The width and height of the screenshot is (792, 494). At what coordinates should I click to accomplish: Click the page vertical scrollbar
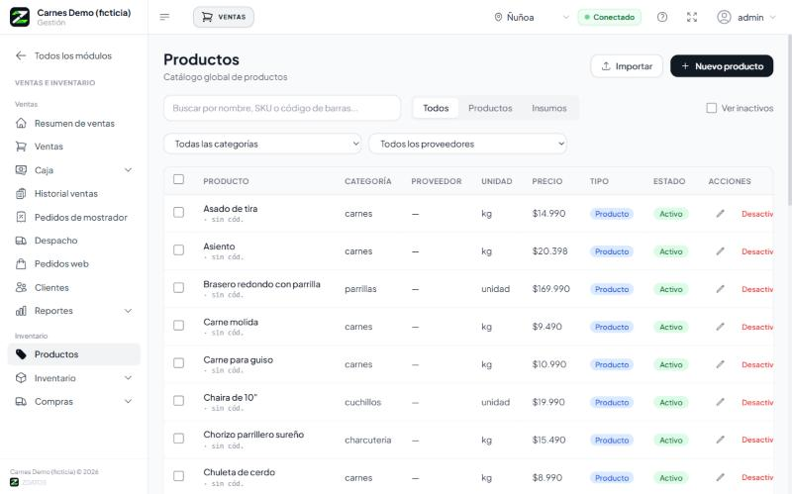pos(788,121)
